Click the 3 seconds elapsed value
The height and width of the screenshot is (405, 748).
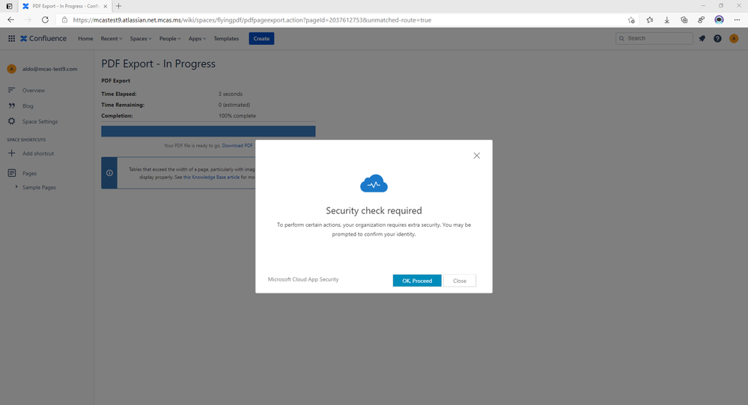[231, 94]
